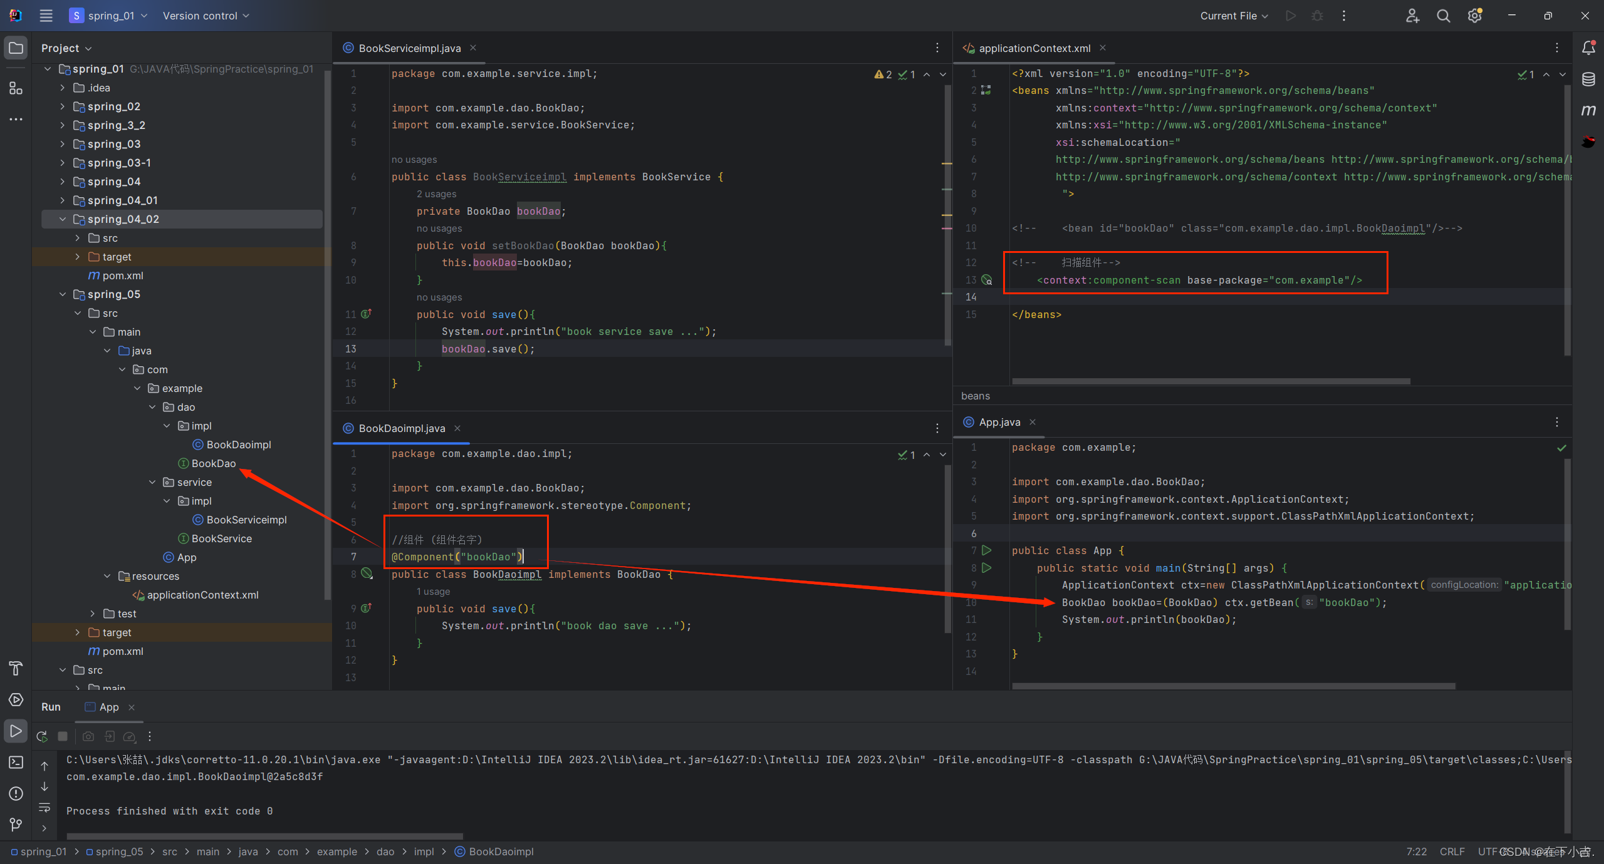Open the Code With Me icon
This screenshot has width=1604, height=864.
click(1412, 16)
